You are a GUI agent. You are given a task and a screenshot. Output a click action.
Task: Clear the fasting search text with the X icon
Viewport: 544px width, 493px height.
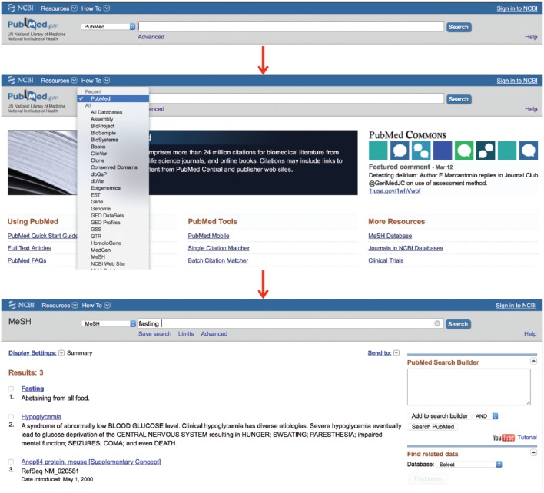pos(437,323)
